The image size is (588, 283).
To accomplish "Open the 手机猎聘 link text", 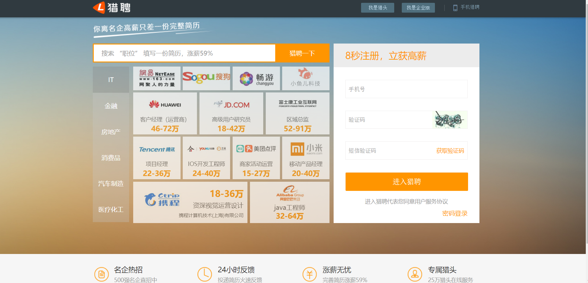I will point(470,7).
